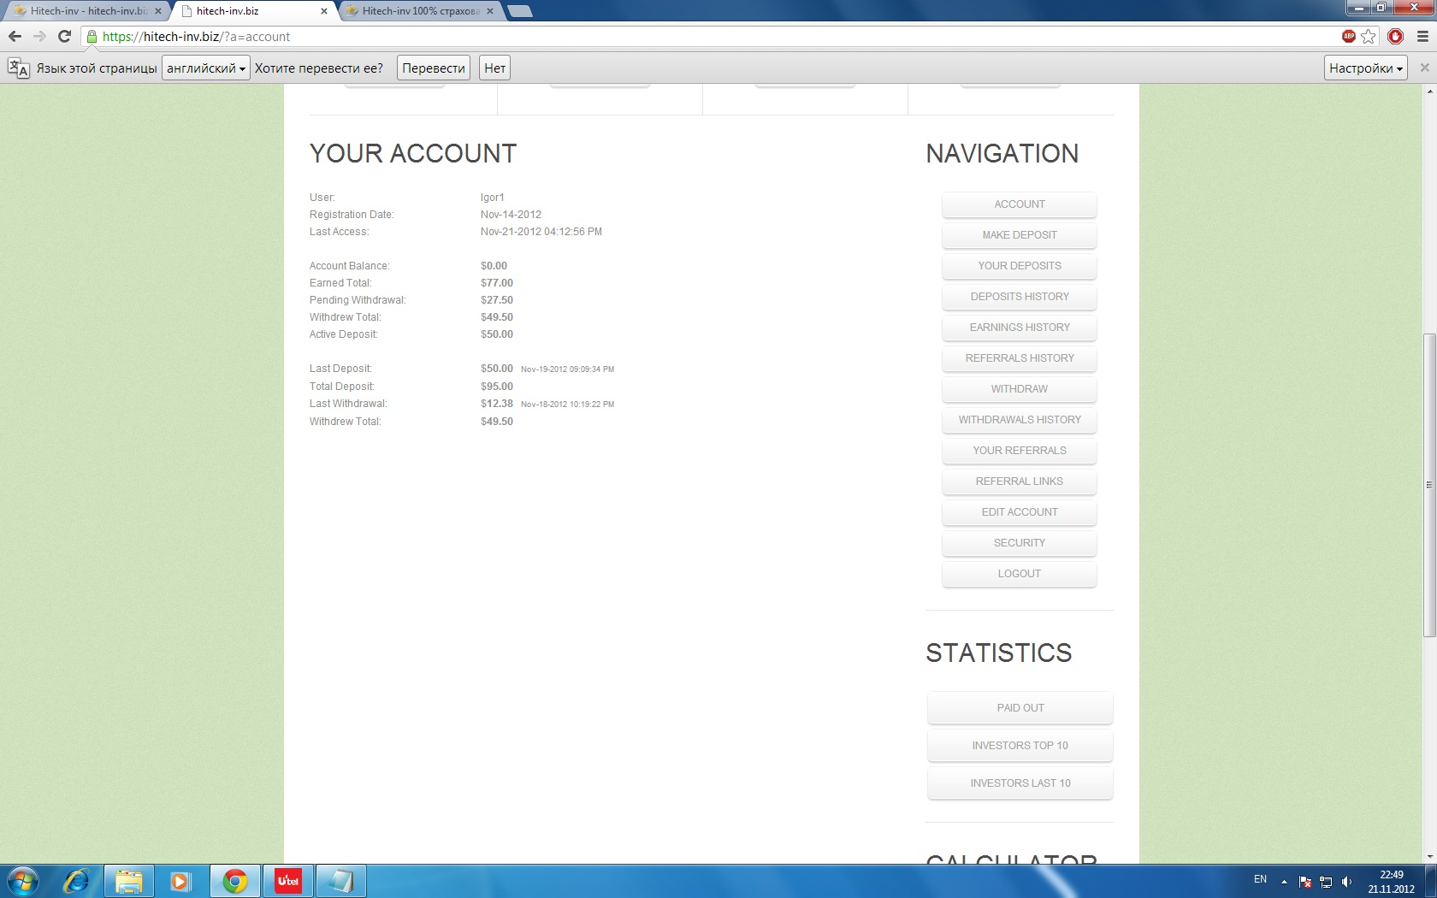Viewport: 1437px width, 898px height.
Task: Close the translate bar
Action: (x=1424, y=68)
